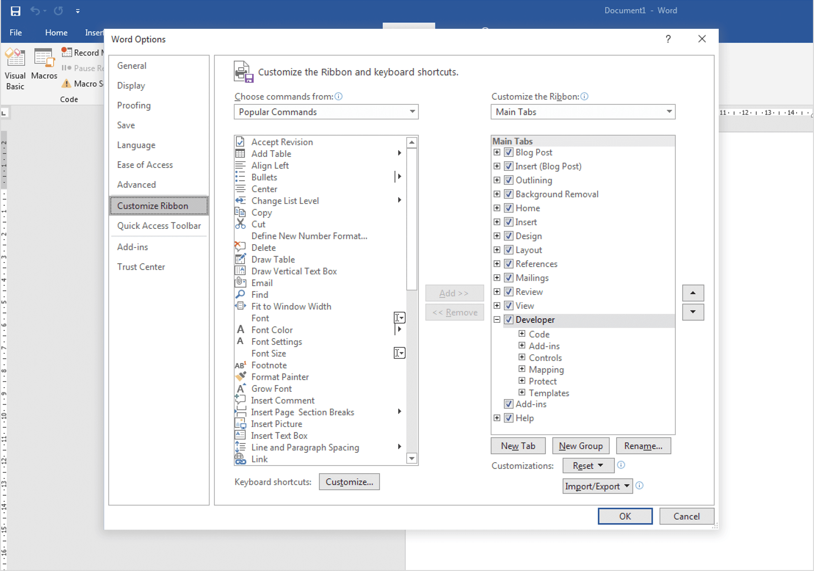Click the Undo arrow in title bar
Viewport: 814px width, 571px height.
point(35,10)
